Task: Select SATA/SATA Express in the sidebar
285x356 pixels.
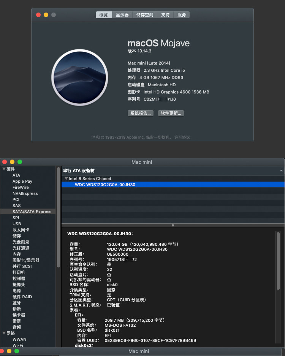Action: click(28, 212)
